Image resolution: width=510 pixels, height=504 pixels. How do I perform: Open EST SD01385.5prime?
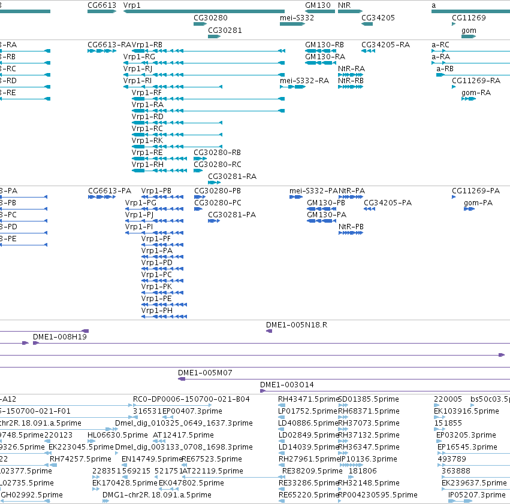369,399
